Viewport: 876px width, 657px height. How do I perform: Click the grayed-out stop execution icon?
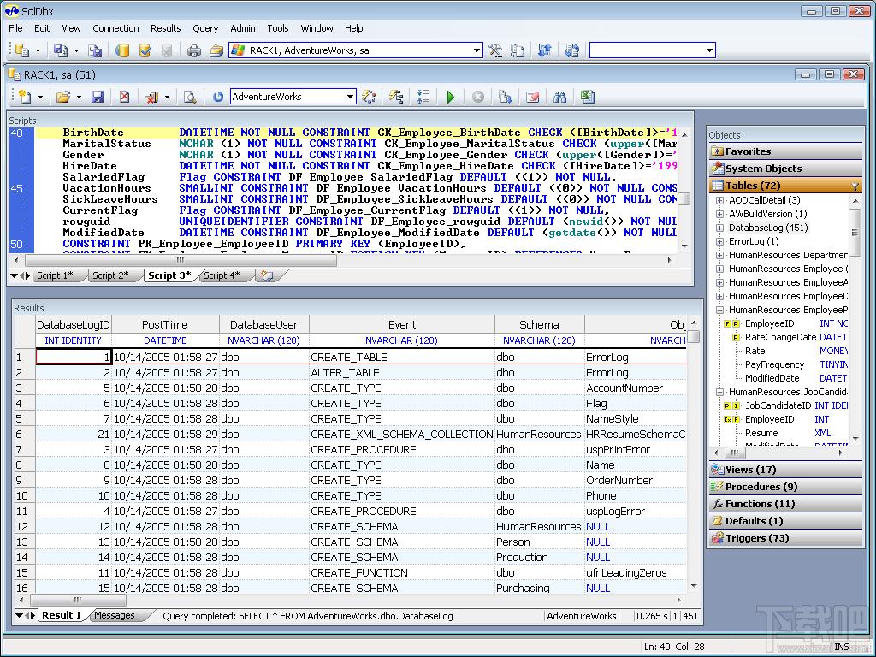[x=478, y=97]
